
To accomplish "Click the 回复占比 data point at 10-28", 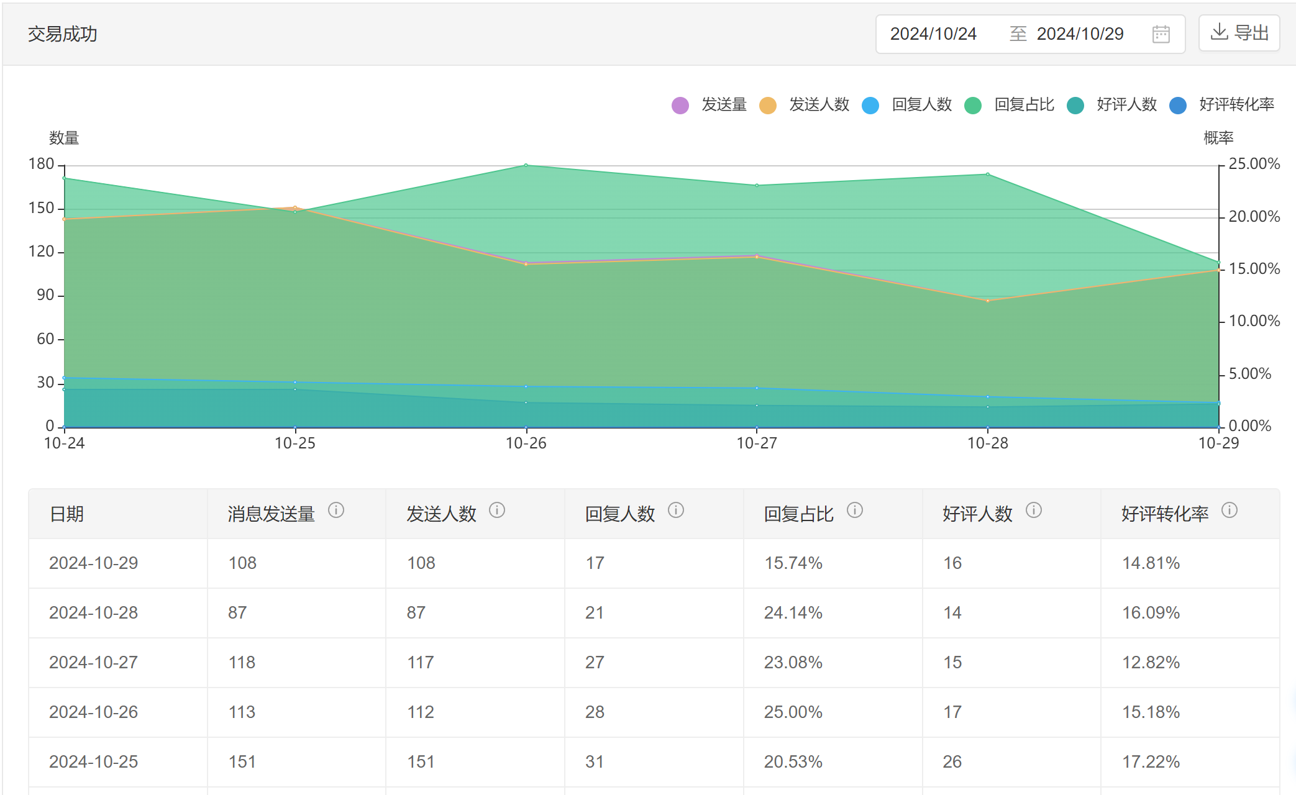I will coord(988,175).
